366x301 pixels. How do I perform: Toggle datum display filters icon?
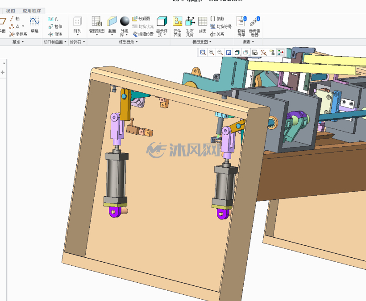tap(263, 53)
